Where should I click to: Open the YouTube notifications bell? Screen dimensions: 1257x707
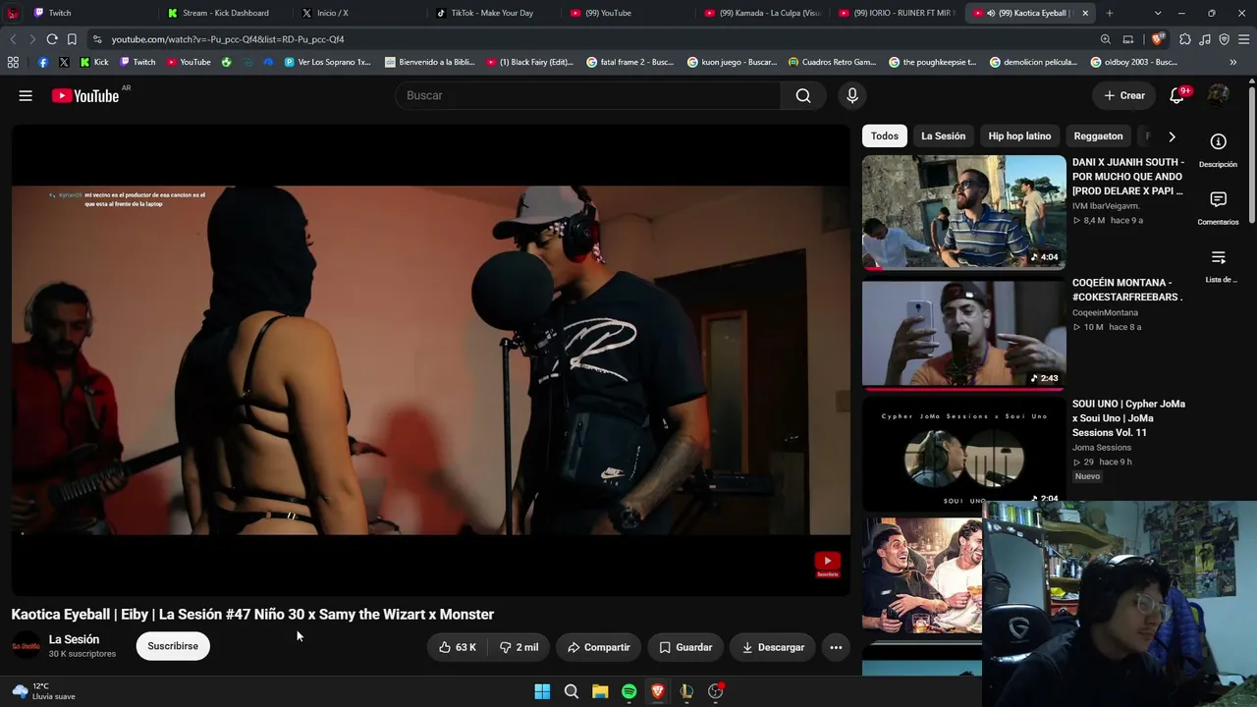pos(1177,95)
